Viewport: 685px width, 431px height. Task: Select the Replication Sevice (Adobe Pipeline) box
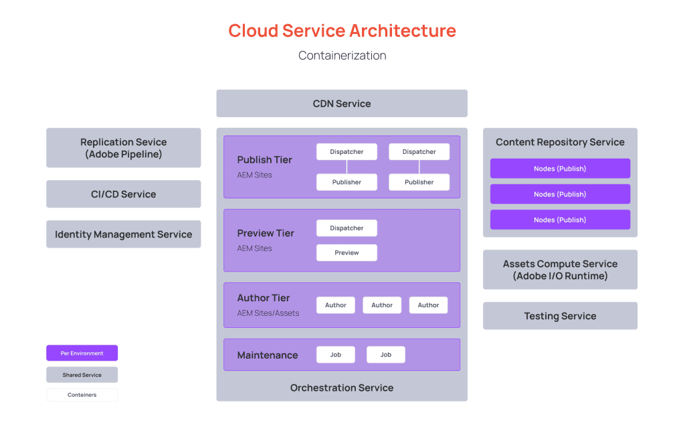pyautogui.click(x=123, y=147)
